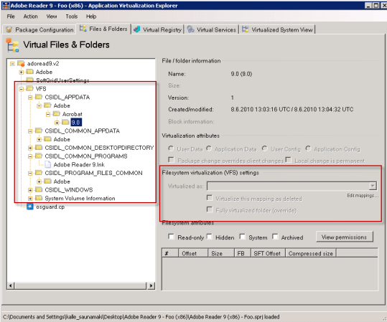Select Adobe Reader 9.lnk in tree
387x322 pixels.
coord(79,164)
